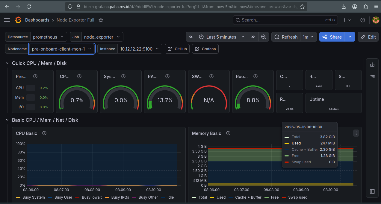Open the GitHub link
Image resolution: width=381 pixels, height=204 pixels.
(x=177, y=49)
